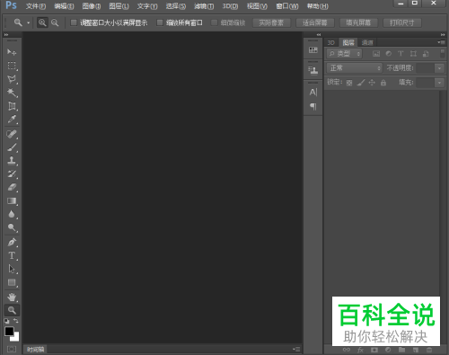This screenshot has height=355, width=449.
Task: Select the Rectangle shape tool
Action: coord(12,282)
